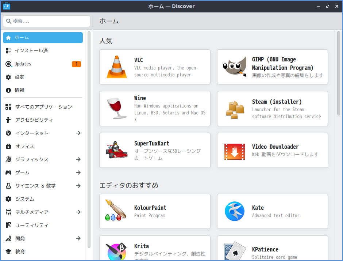The width and height of the screenshot is (343, 261).
Task: Click the orange updates badge showing 1
Action: (x=76, y=64)
